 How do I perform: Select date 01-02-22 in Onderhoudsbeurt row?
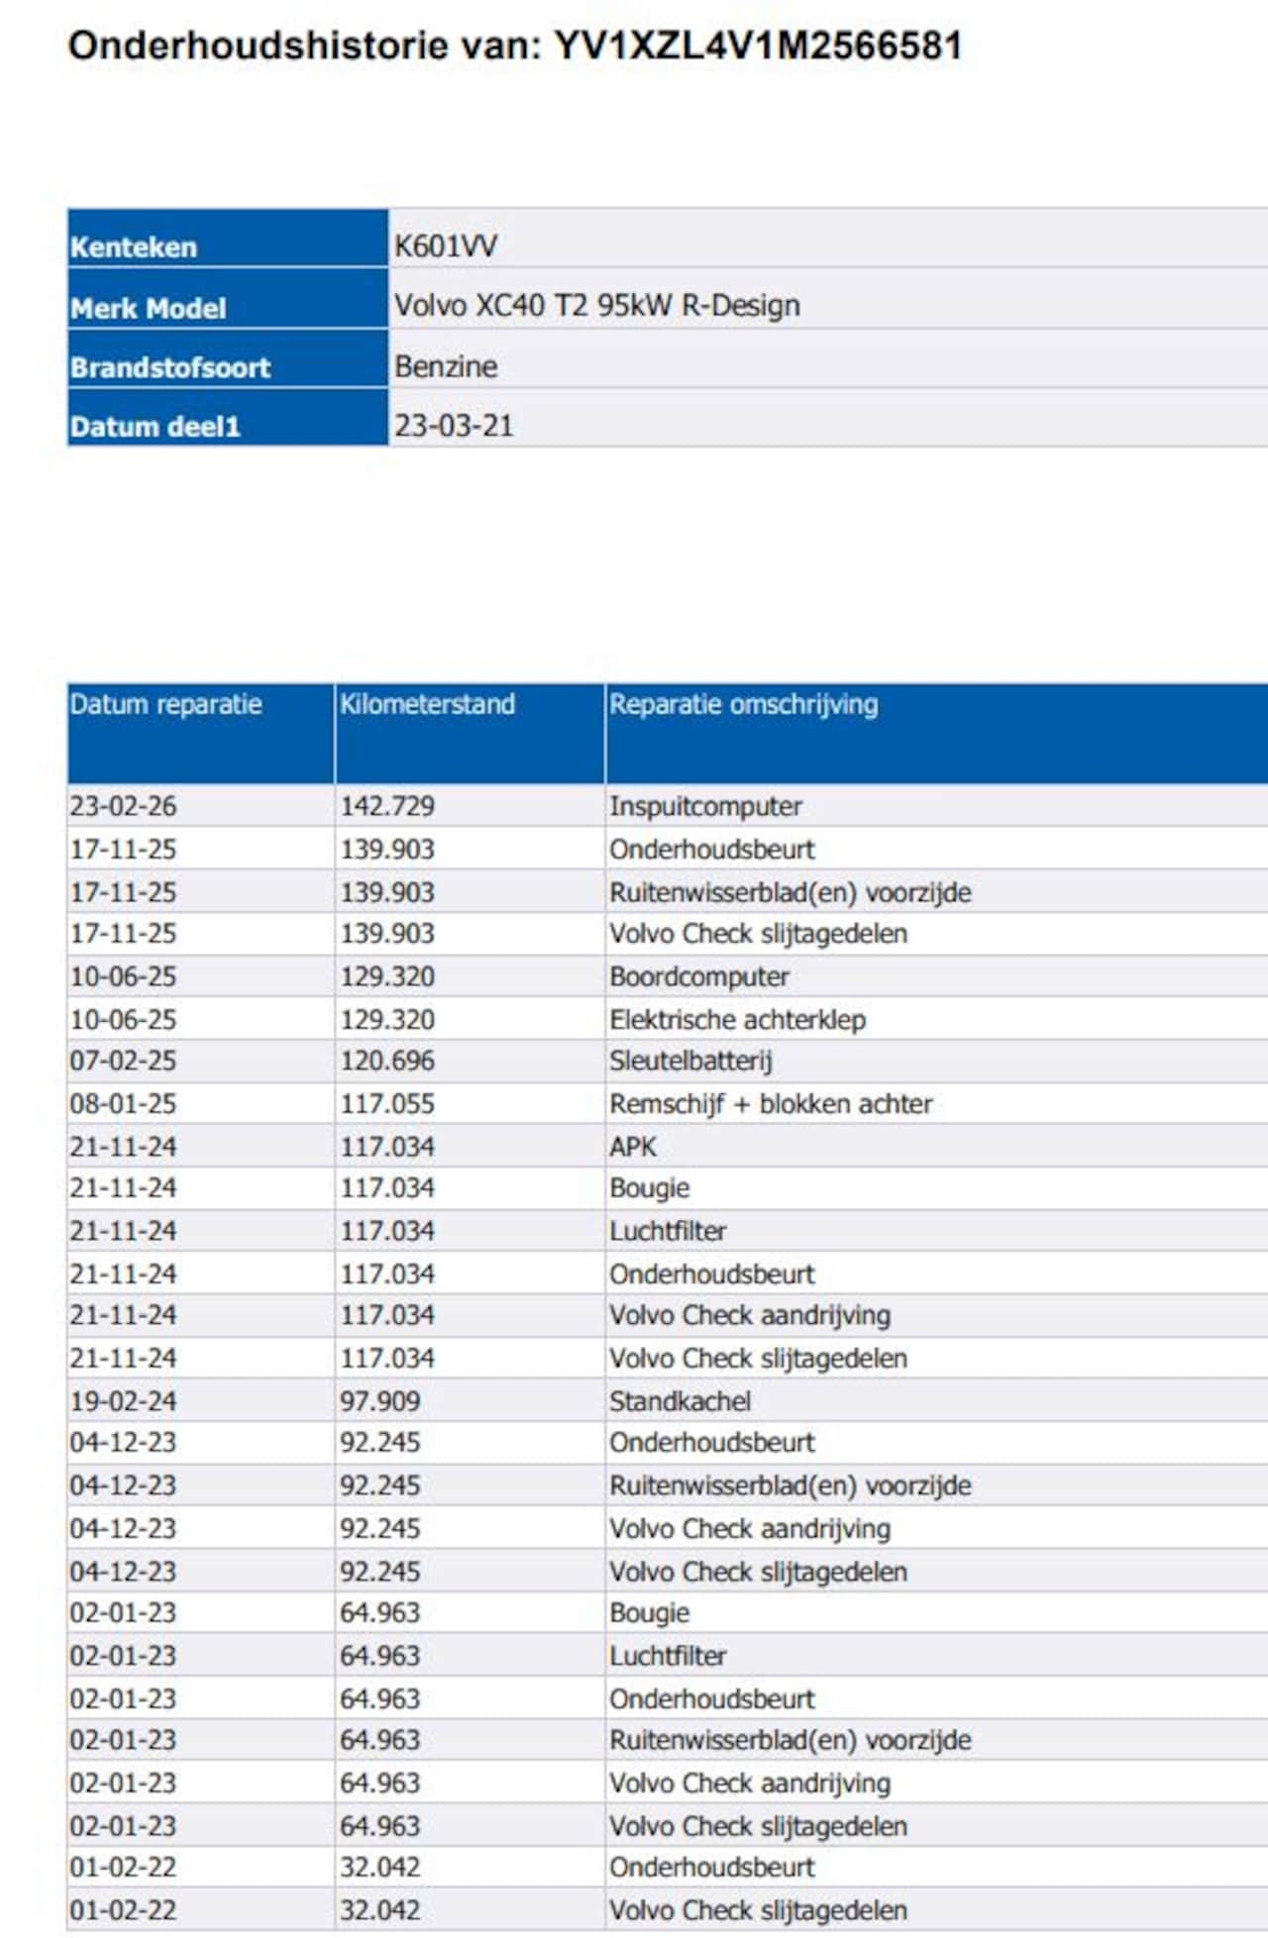pos(123,1868)
